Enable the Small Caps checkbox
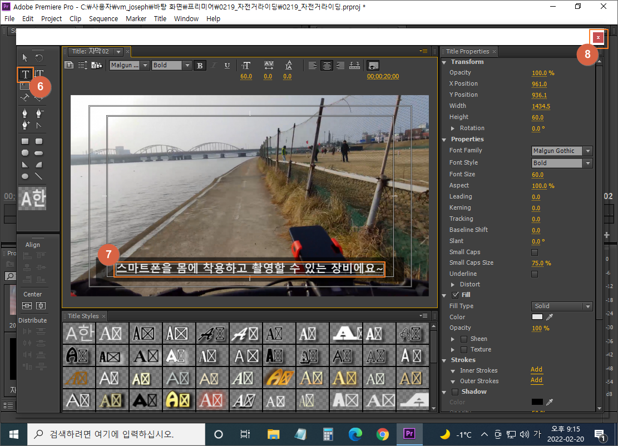Viewport: 618px width, 446px height. (x=535, y=252)
